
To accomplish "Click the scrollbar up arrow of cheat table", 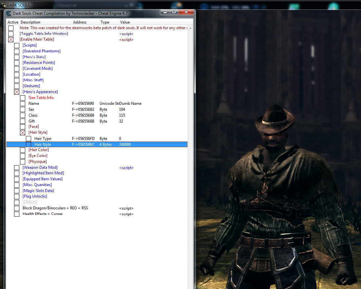I will click(190, 28).
